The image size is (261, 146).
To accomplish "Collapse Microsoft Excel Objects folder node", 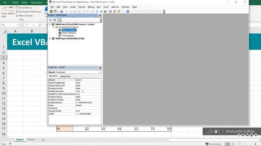I will point(53,27).
